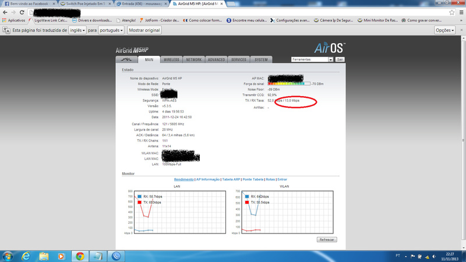
Task: Close the AirGrid M5 HP browser tab
Action: [x=222, y=4]
